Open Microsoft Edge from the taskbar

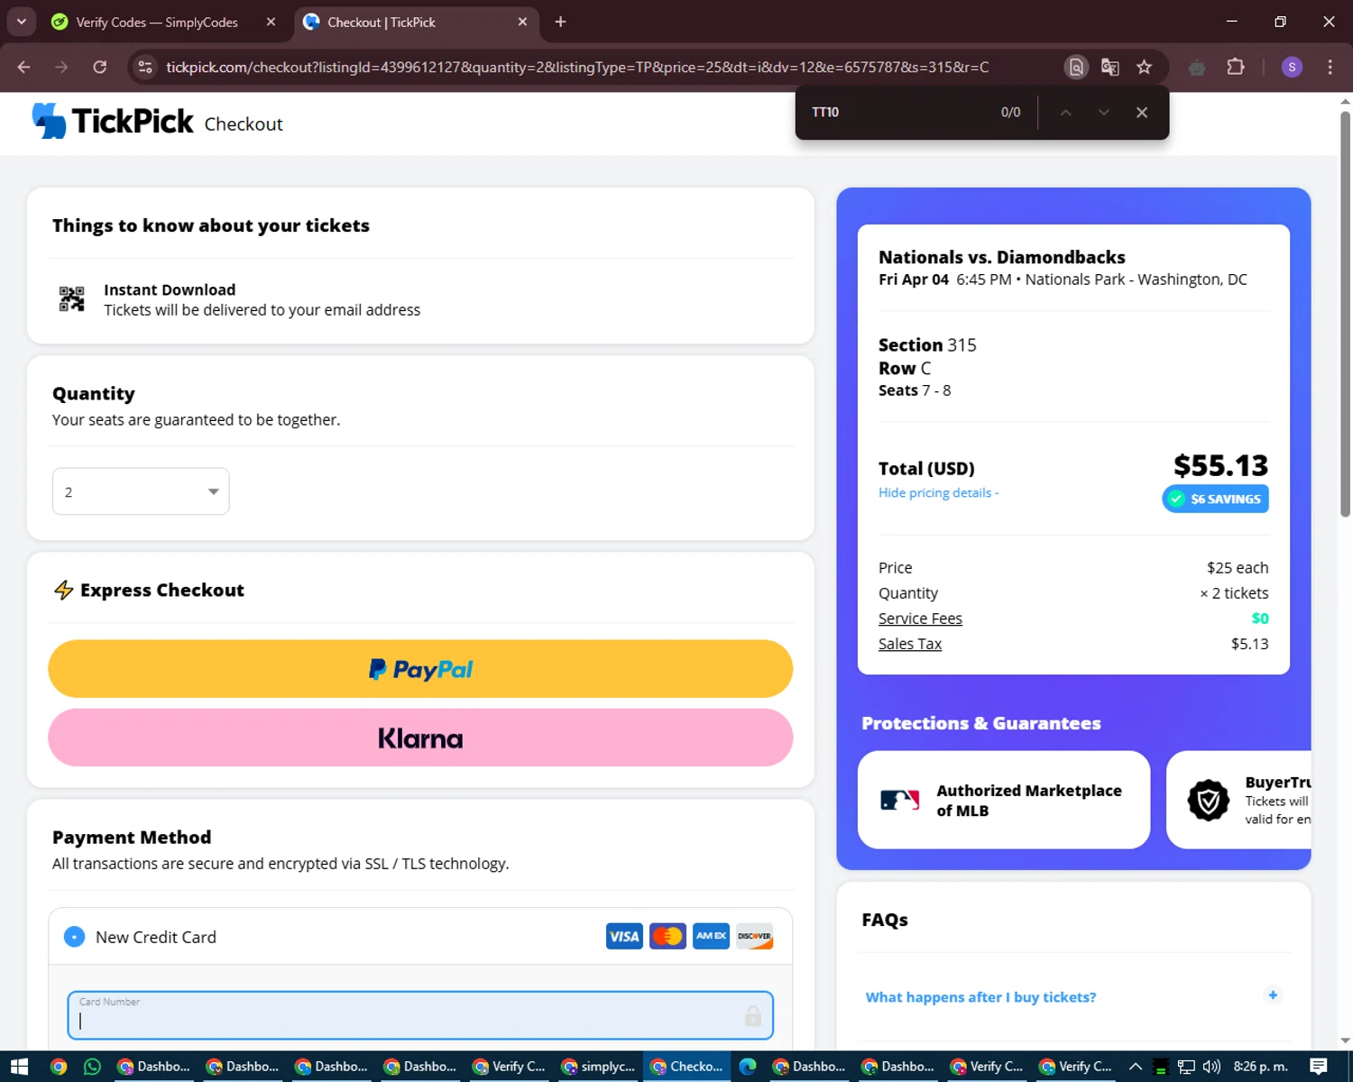748,1067
